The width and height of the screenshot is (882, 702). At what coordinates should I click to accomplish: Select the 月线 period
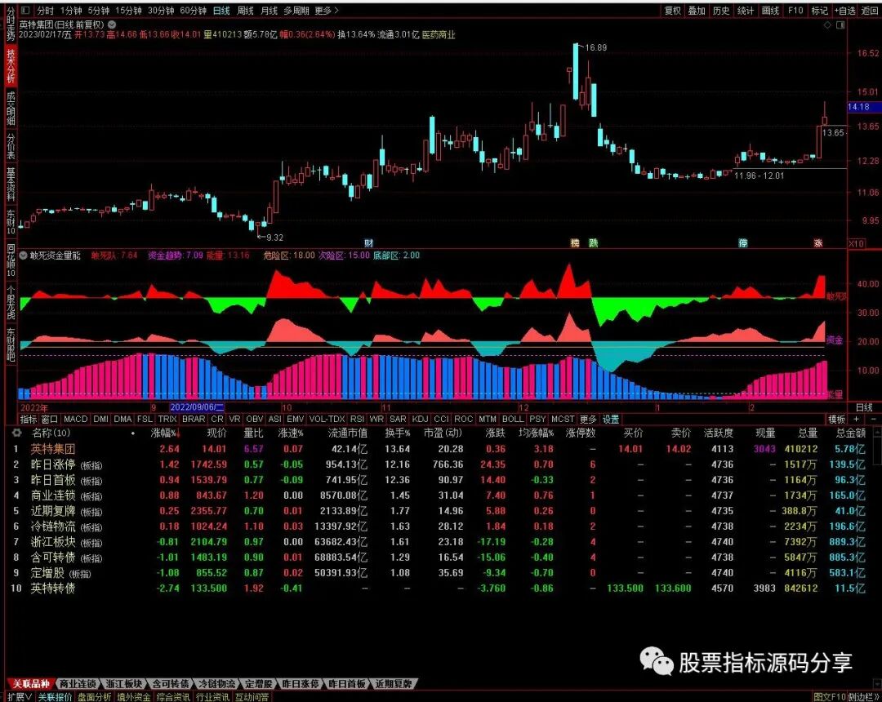click(x=269, y=11)
